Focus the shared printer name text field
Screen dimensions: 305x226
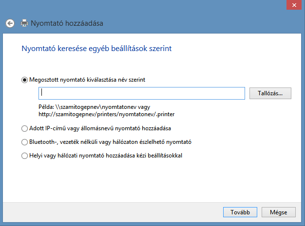point(142,93)
